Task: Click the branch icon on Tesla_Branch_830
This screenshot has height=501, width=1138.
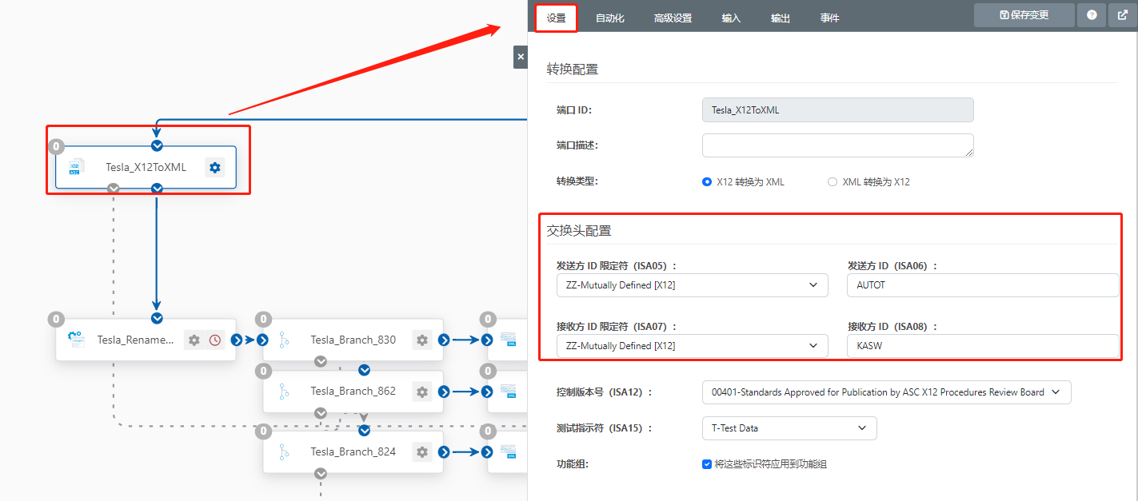Action: [284, 340]
